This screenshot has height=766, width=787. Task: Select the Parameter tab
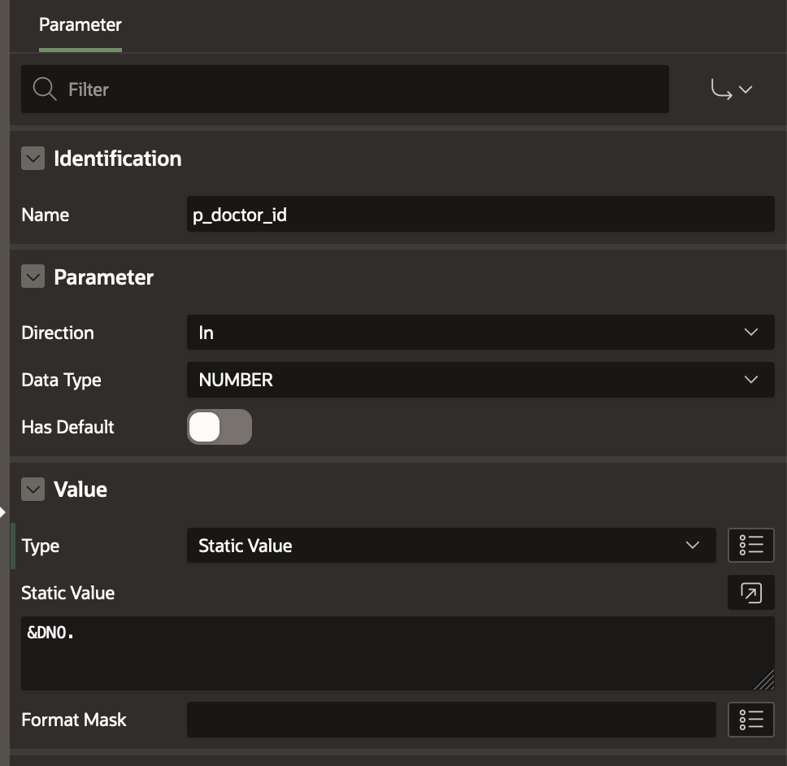(x=80, y=25)
